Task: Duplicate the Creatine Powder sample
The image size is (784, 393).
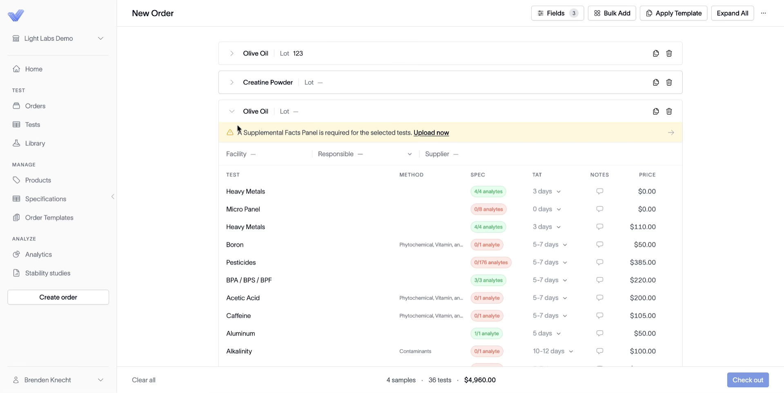Action: 656,82
